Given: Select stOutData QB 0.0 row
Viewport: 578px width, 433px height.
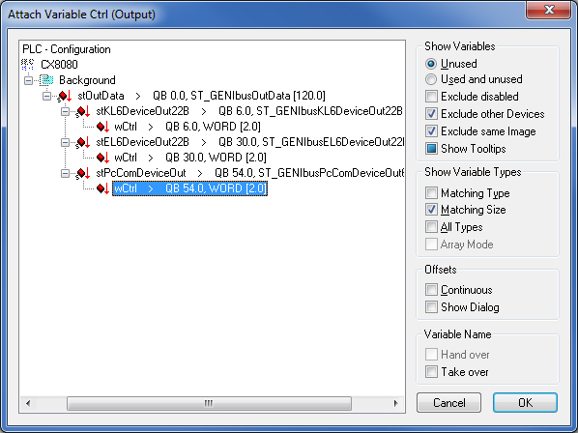Looking at the screenshot, I should [x=201, y=96].
